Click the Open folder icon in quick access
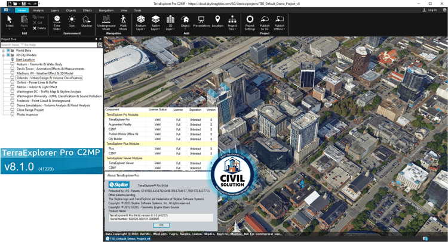Image resolution: width=448 pixels, height=242 pixels. click(15, 4)
